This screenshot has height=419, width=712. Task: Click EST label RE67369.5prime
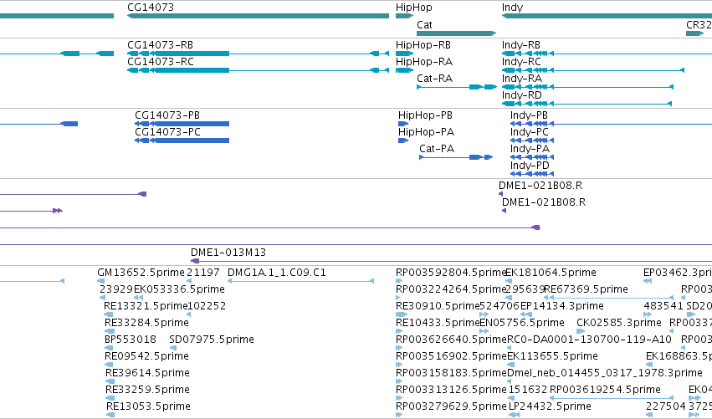click(x=586, y=290)
